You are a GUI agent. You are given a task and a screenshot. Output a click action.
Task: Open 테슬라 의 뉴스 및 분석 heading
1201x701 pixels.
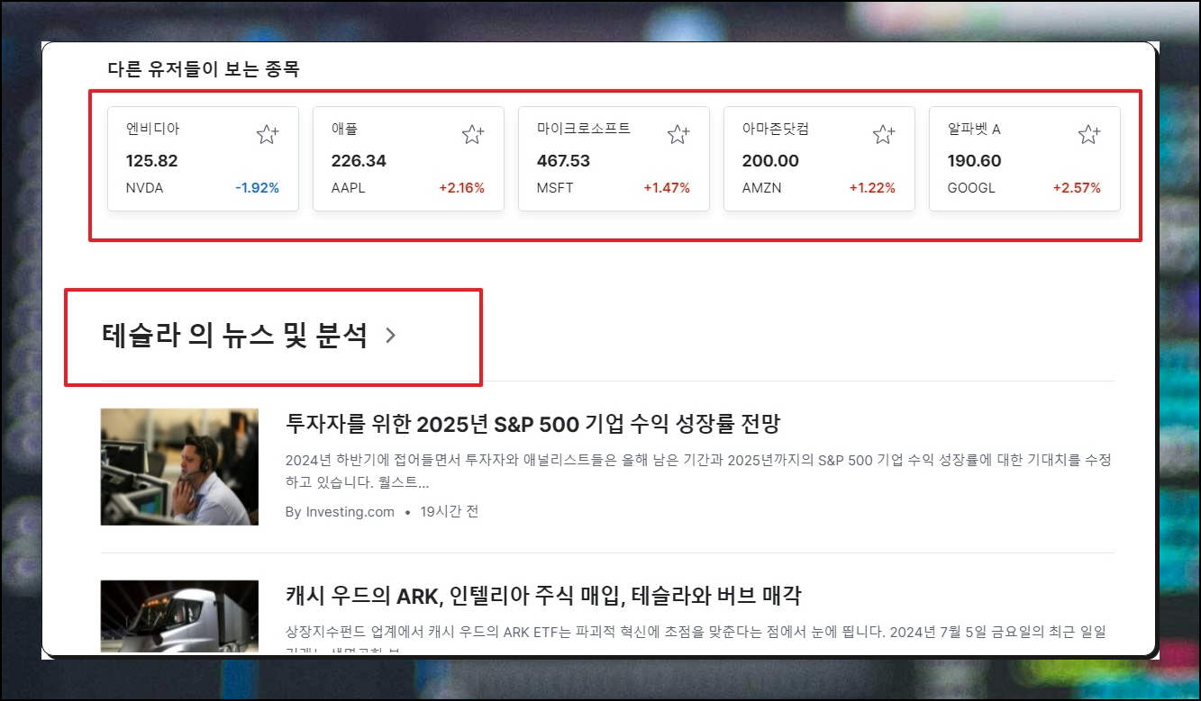[234, 336]
